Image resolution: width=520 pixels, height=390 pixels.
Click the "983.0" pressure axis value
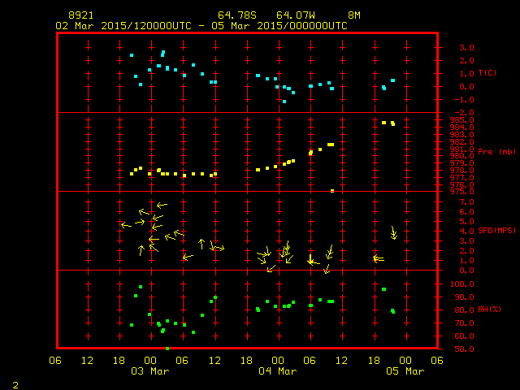click(462, 135)
